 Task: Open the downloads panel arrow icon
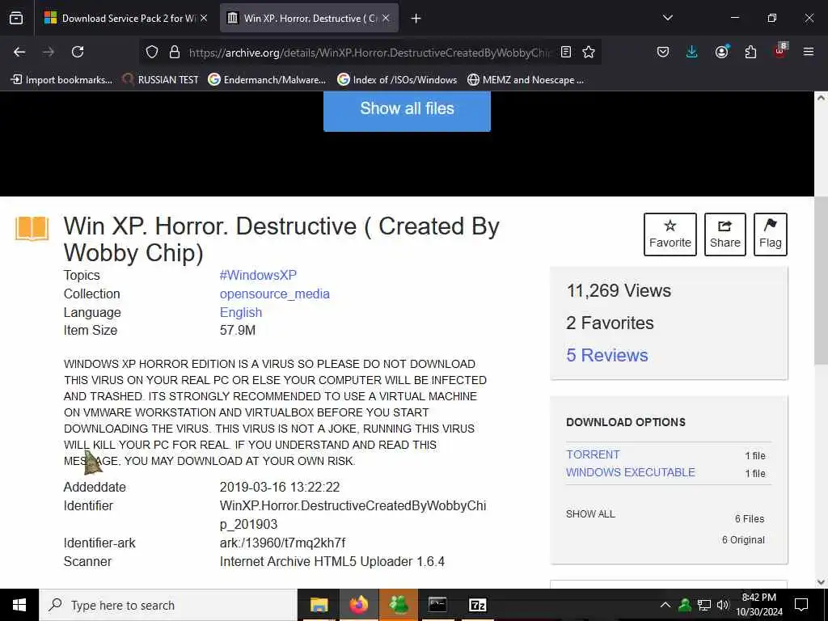tap(692, 52)
